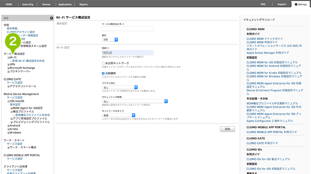
Task: Open ワーク・スマート サービス設定 link
Action: (15, 144)
